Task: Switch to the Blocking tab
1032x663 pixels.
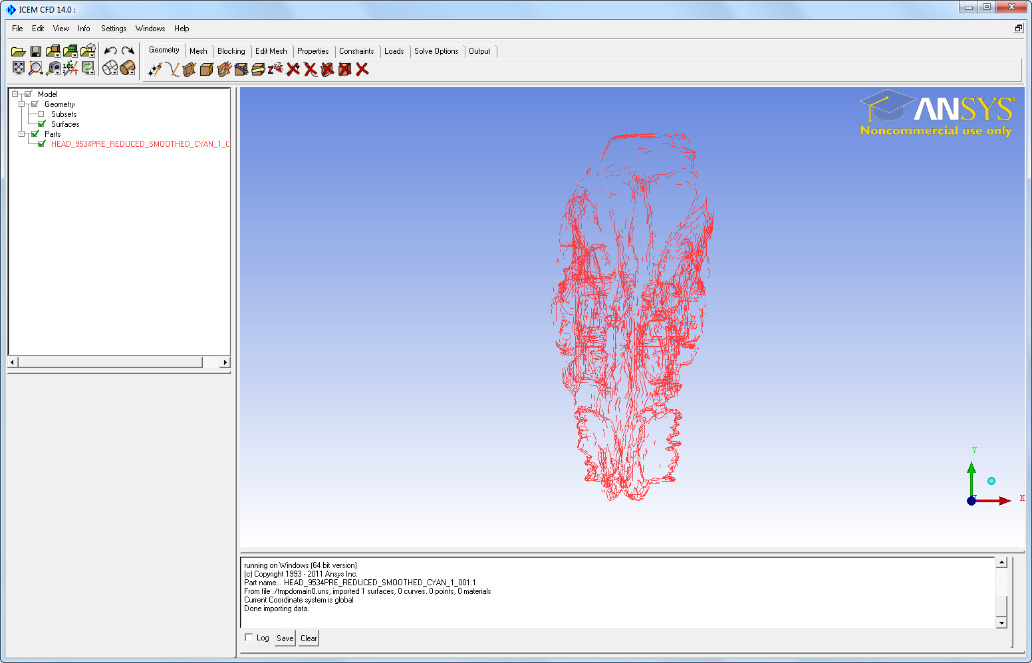Action: pyautogui.click(x=231, y=51)
